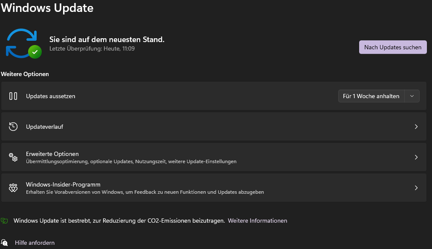Click the history clock icon for Updateverlauf
The height and width of the screenshot is (249, 432).
pos(13,127)
